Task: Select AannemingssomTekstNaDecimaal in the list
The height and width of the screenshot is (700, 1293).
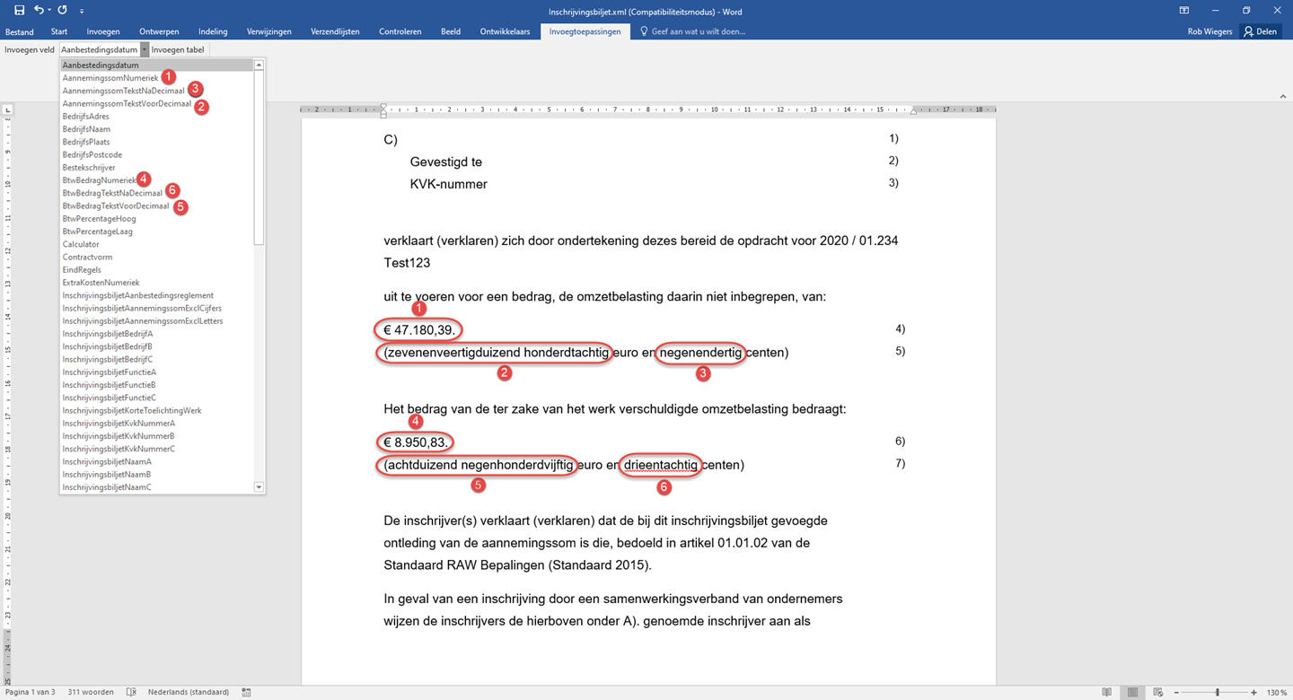Action: pyautogui.click(x=123, y=91)
